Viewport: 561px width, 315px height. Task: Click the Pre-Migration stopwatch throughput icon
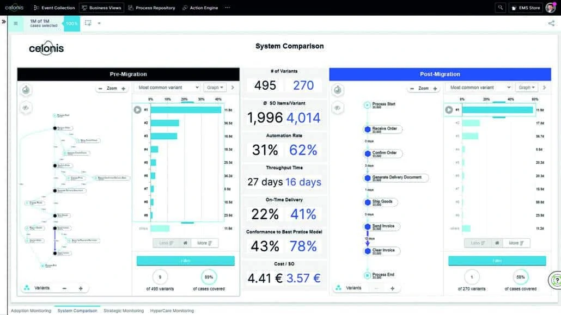pos(26,90)
